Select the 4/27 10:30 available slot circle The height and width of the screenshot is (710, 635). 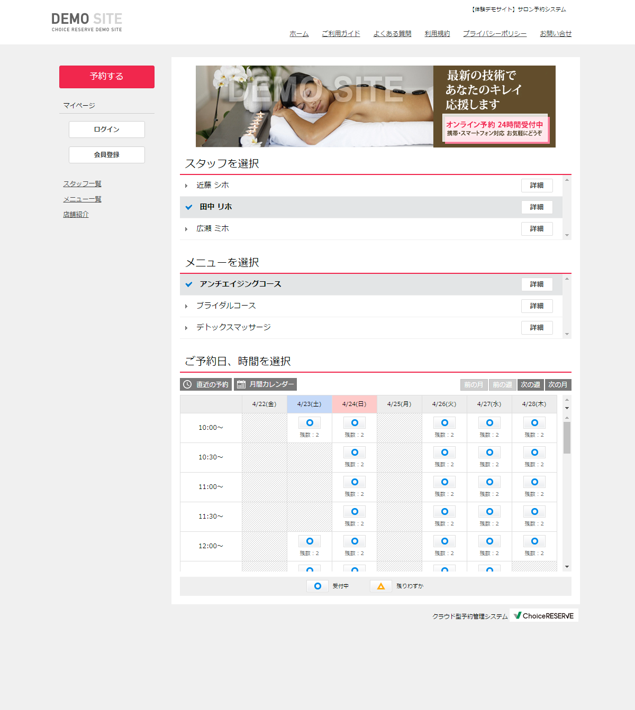[x=489, y=453]
